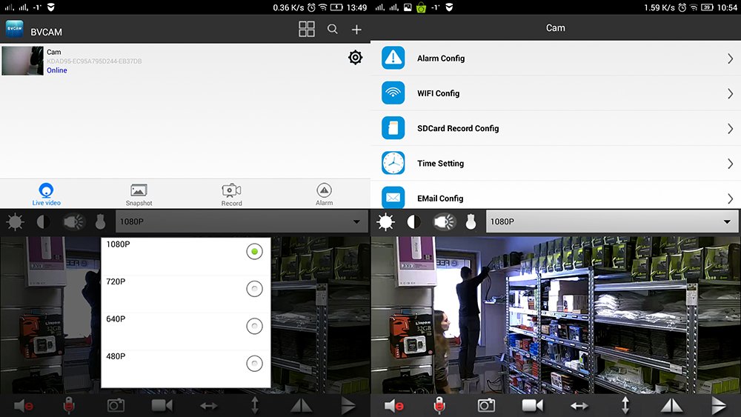Open Alarm Config settings row
This screenshot has width=741, height=417.
coord(556,58)
